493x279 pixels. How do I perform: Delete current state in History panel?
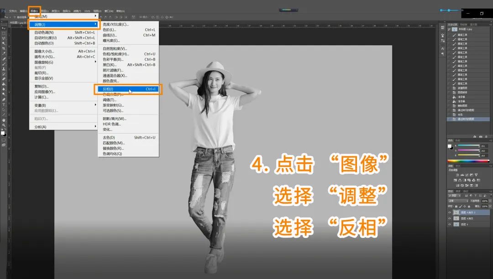click(486, 136)
